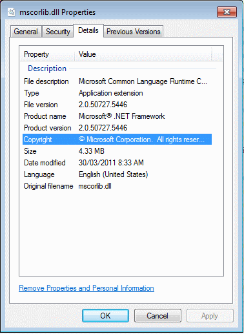
Task: Click the file icon in title bar
Action: [11, 12]
